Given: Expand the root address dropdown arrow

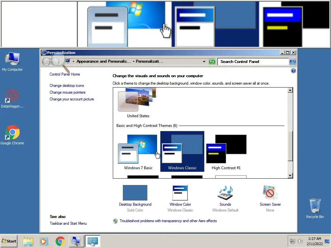Looking at the screenshot, I should (73, 61).
